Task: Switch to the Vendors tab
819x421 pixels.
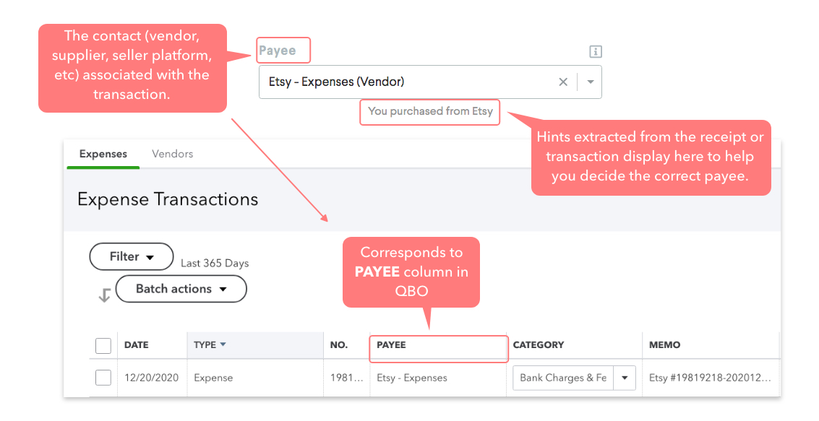Action: (x=172, y=154)
